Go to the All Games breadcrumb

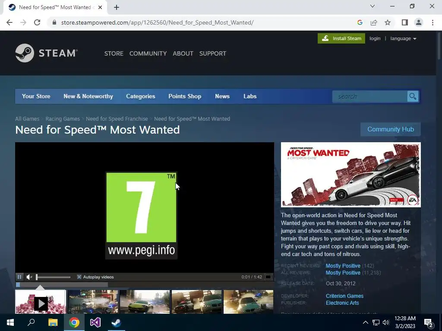(x=27, y=119)
